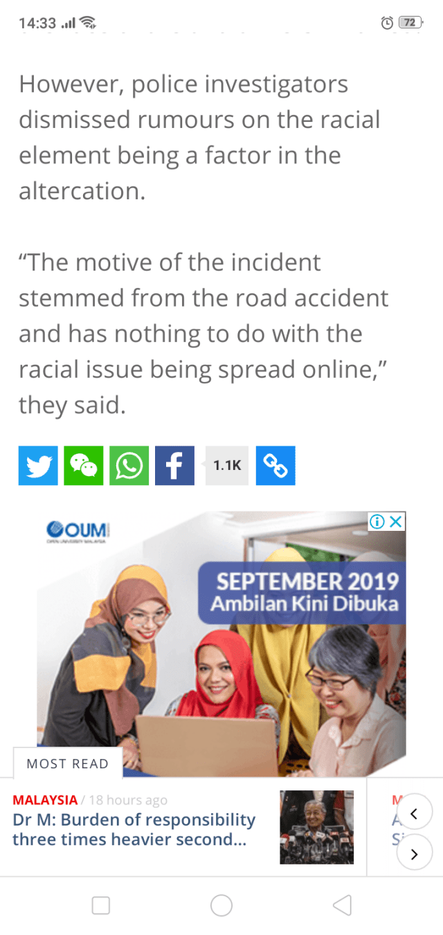Open Dr M burden of responsibility article
This screenshot has width=443, height=935.
click(x=134, y=830)
